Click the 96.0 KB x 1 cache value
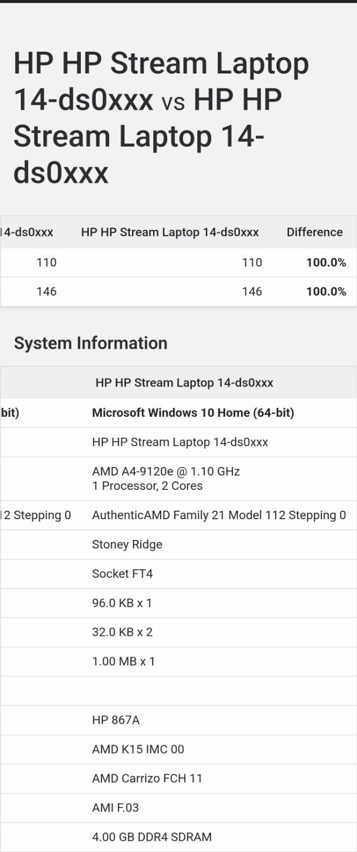Screen dimensions: 357x852 [122, 603]
